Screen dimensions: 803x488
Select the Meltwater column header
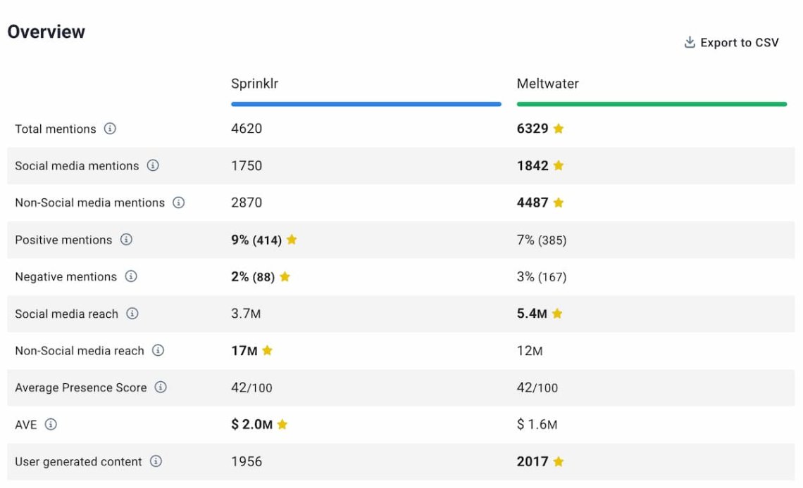tap(547, 84)
